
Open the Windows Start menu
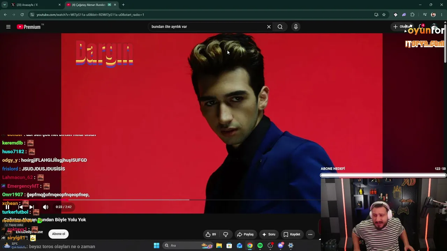click(x=156, y=245)
